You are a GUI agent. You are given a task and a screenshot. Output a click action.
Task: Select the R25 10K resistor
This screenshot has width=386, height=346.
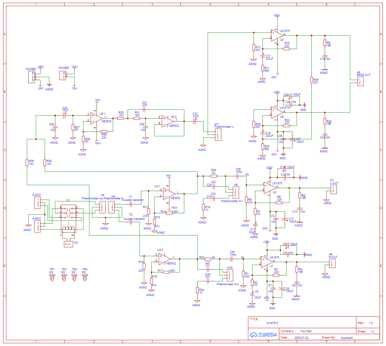(x=27, y=163)
